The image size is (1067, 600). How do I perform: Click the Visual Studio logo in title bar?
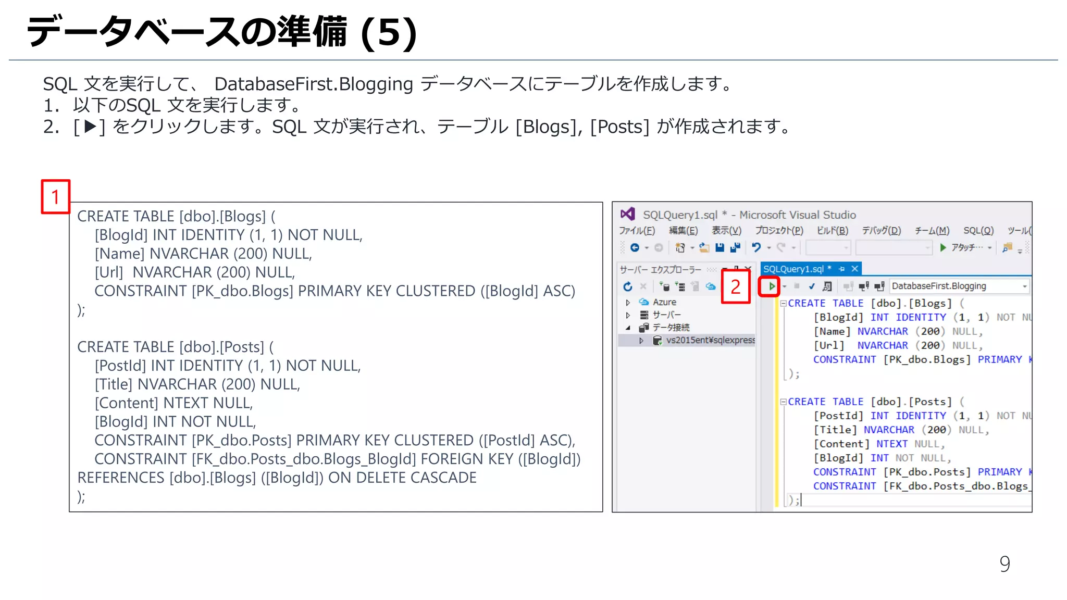[628, 214]
